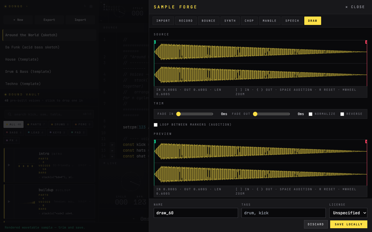Select the ALL filter chip
372x232 pixels.
click(x=13, y=124)
